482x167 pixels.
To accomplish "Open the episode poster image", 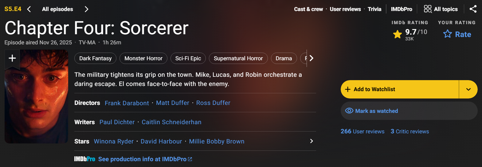I will 36,101.
